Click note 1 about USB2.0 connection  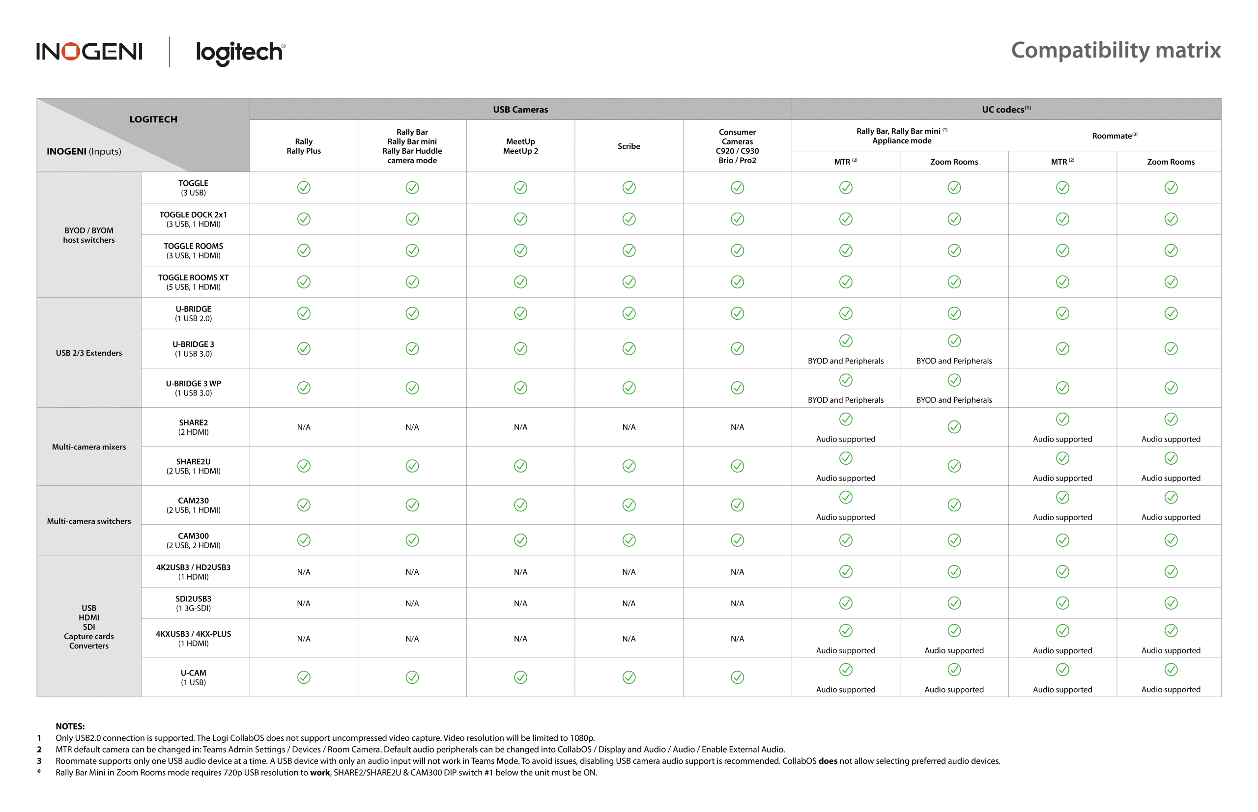(x=325, y=738)
